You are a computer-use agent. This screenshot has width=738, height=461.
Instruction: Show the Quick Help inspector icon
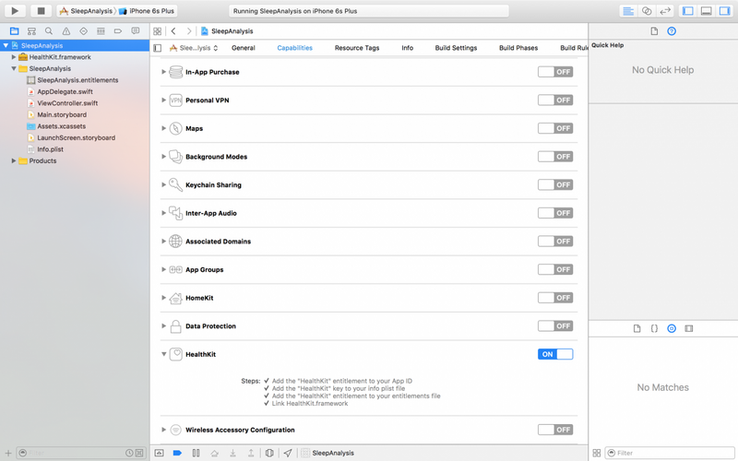coord(672,31)
